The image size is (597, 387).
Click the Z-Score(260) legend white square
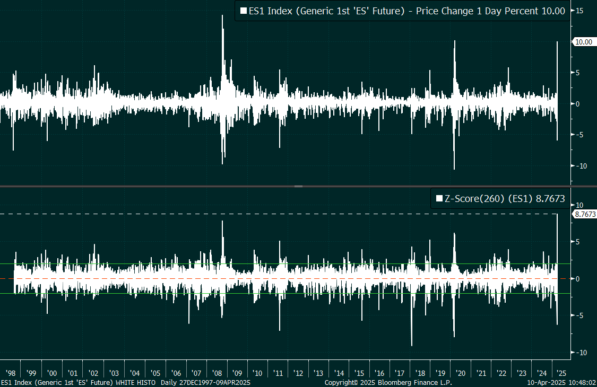439,198
